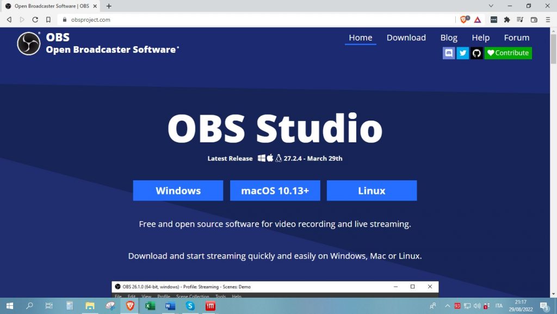This screenshot has height=314, width=557.
Task: Click the OBS logo in the header
Action: [x=28, y=42]
